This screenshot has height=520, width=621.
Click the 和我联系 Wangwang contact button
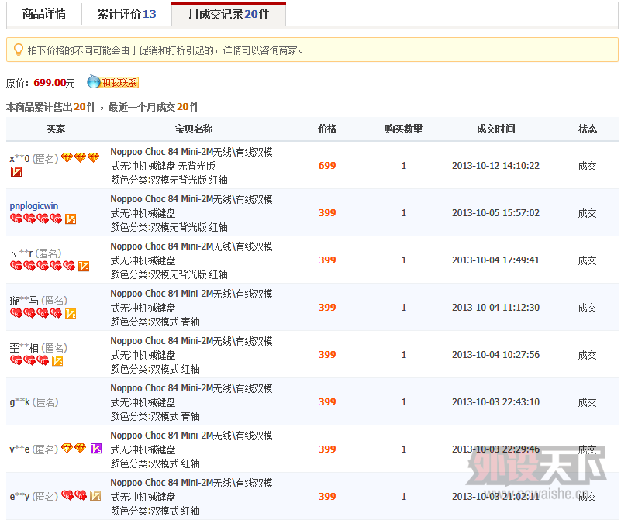[x=113, y=82]
